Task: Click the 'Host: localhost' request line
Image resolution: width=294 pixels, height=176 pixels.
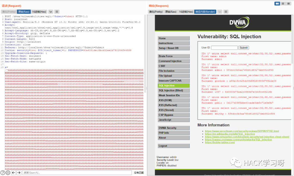Action: (16, 19)
